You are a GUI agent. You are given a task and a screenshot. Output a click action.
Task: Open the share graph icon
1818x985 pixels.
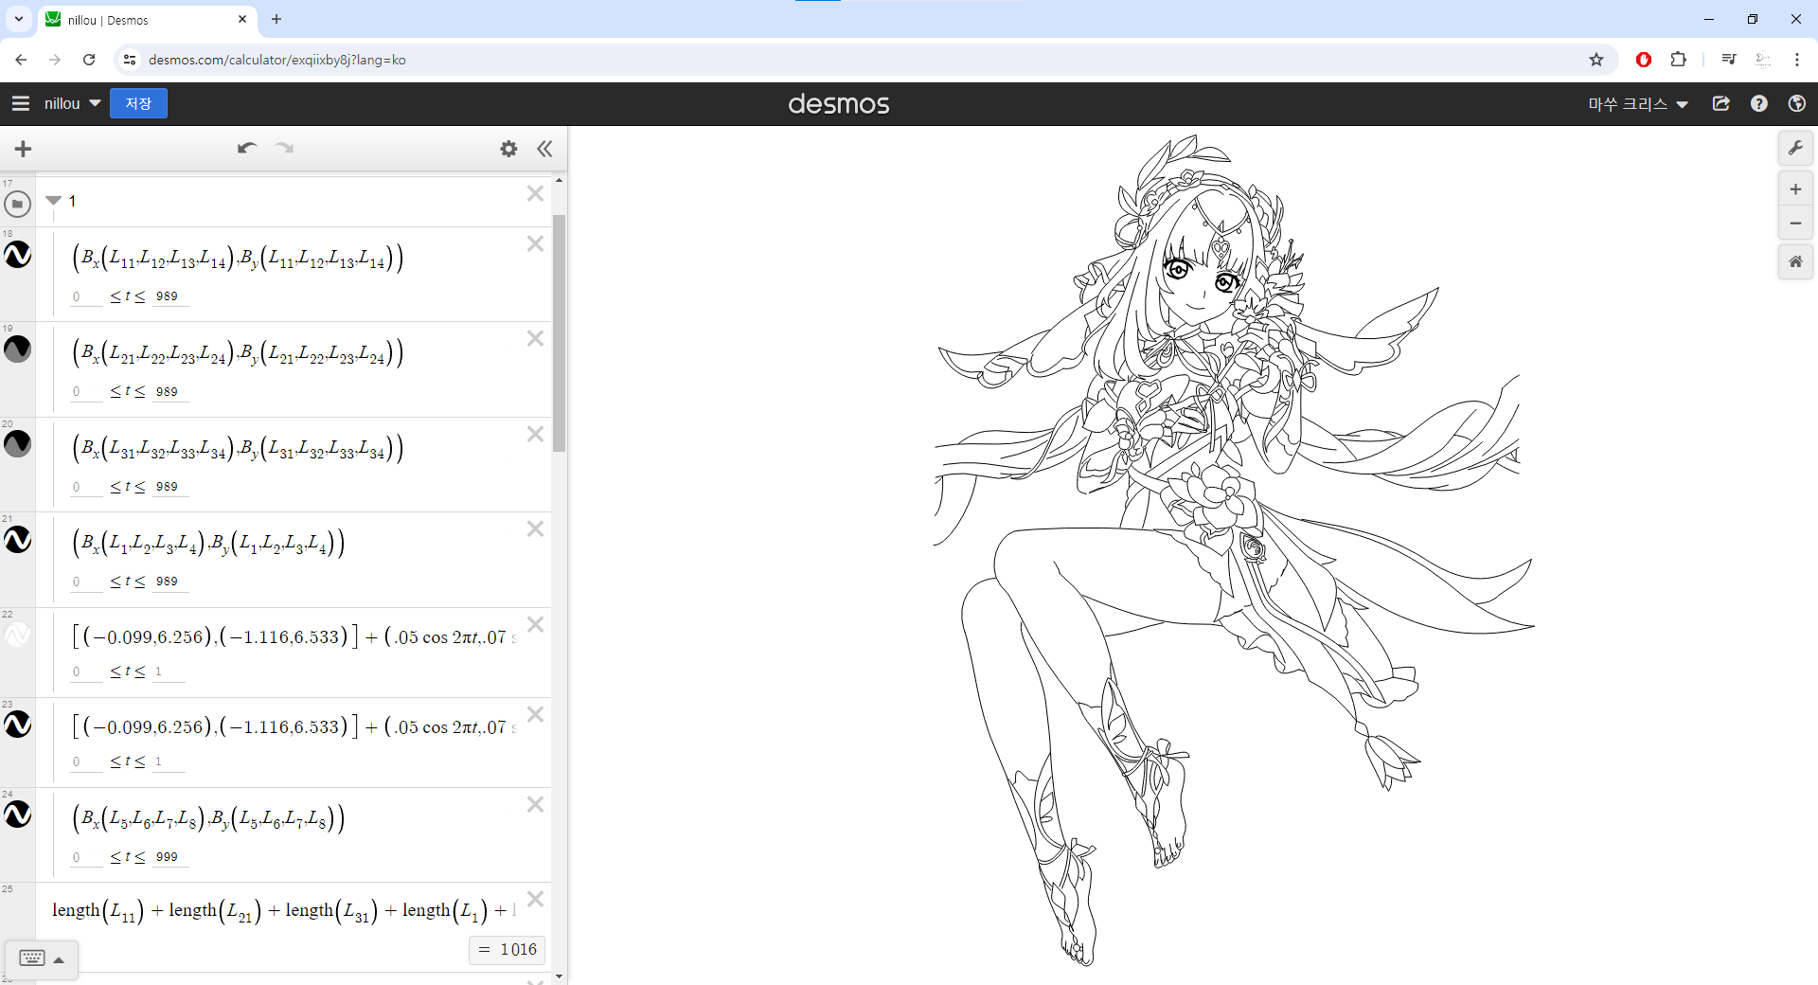click(1721, 103)
